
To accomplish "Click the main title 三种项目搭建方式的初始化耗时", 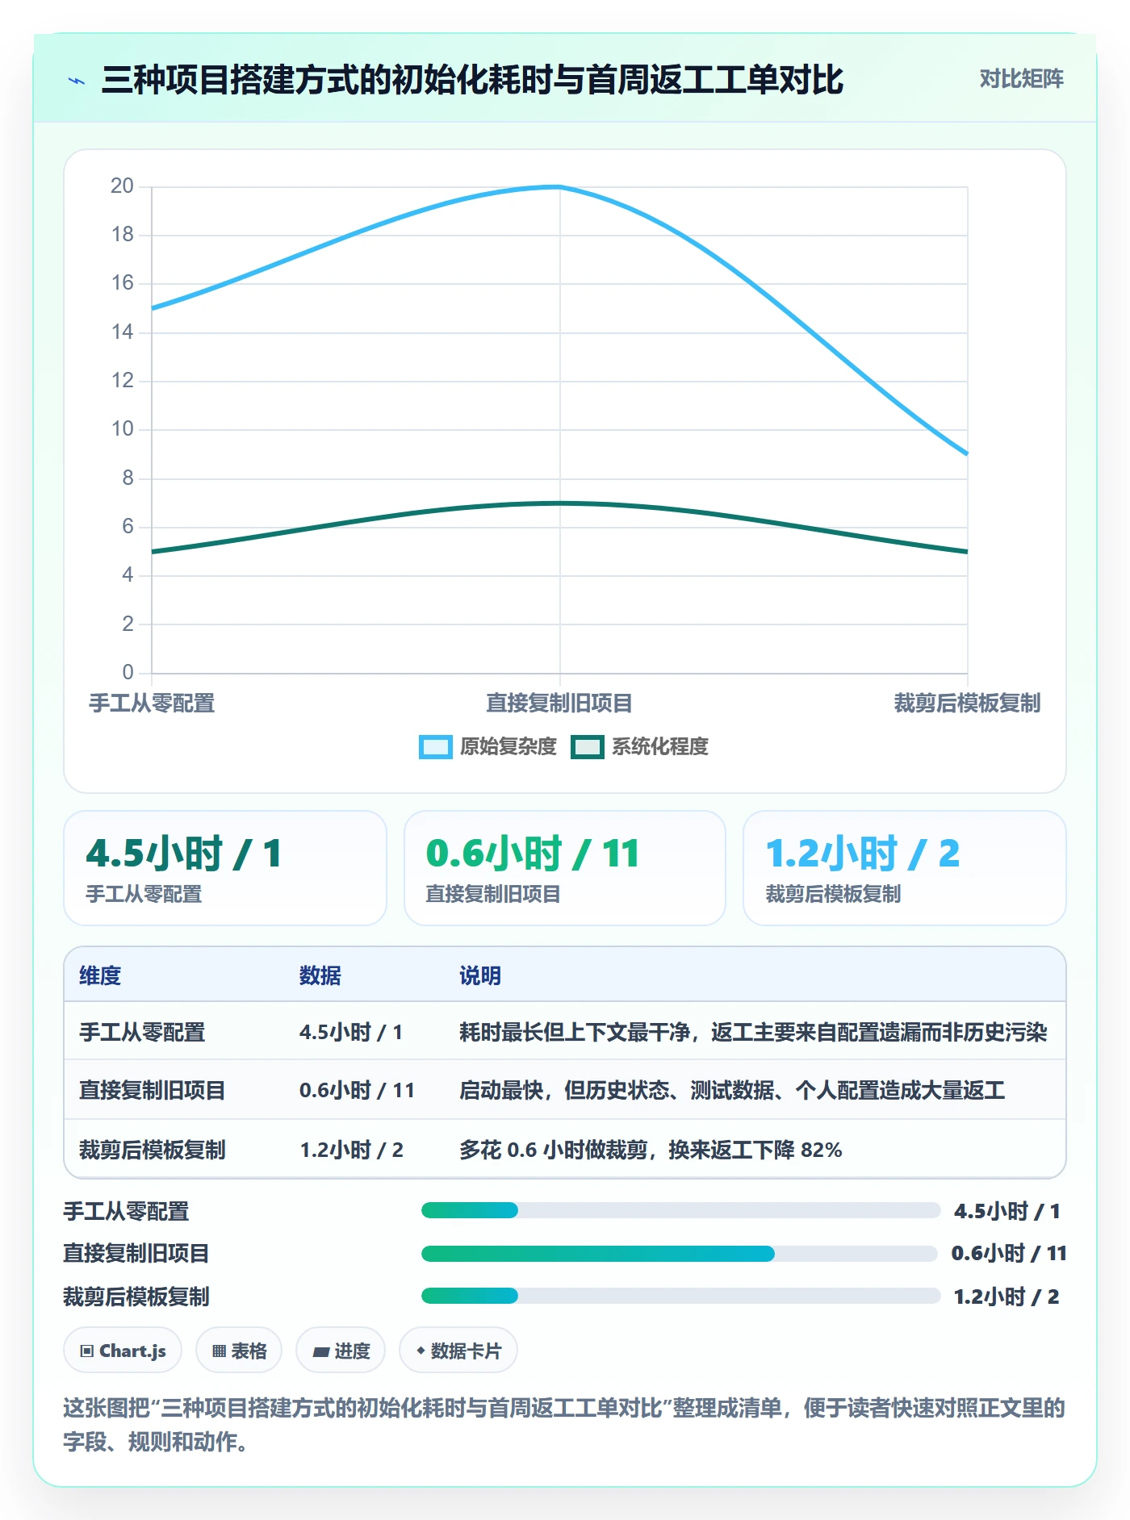I will 472,80.
